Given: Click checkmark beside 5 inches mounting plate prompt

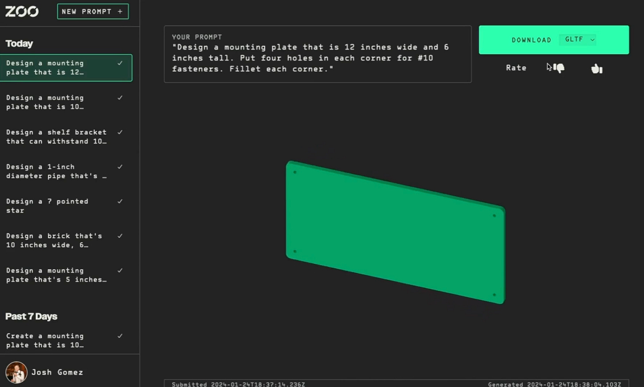Looking at the screenshot, I should (x=120, y=271).
